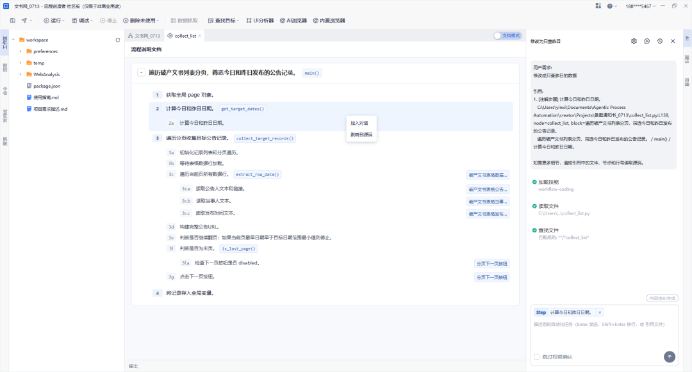The height and width of the screenshot is (372, 692).
Task: Focus the automation task description input
Action: coord(604,336)
